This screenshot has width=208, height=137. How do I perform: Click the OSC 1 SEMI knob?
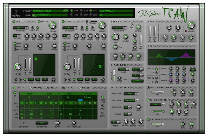(27, 36)
